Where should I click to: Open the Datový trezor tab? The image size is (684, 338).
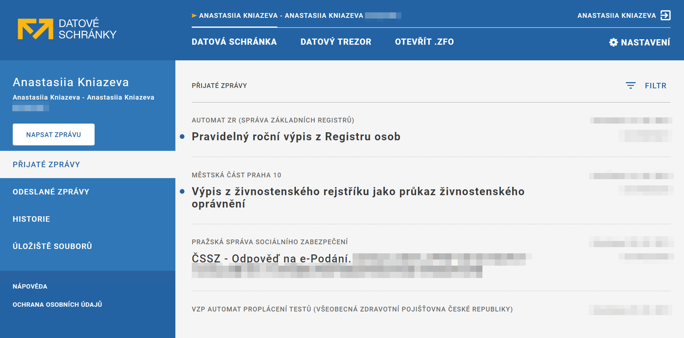coord(336,42)
